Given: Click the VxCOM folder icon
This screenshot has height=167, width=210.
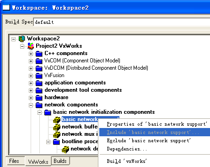Looking at the screenshot, I should coord(39,61).
